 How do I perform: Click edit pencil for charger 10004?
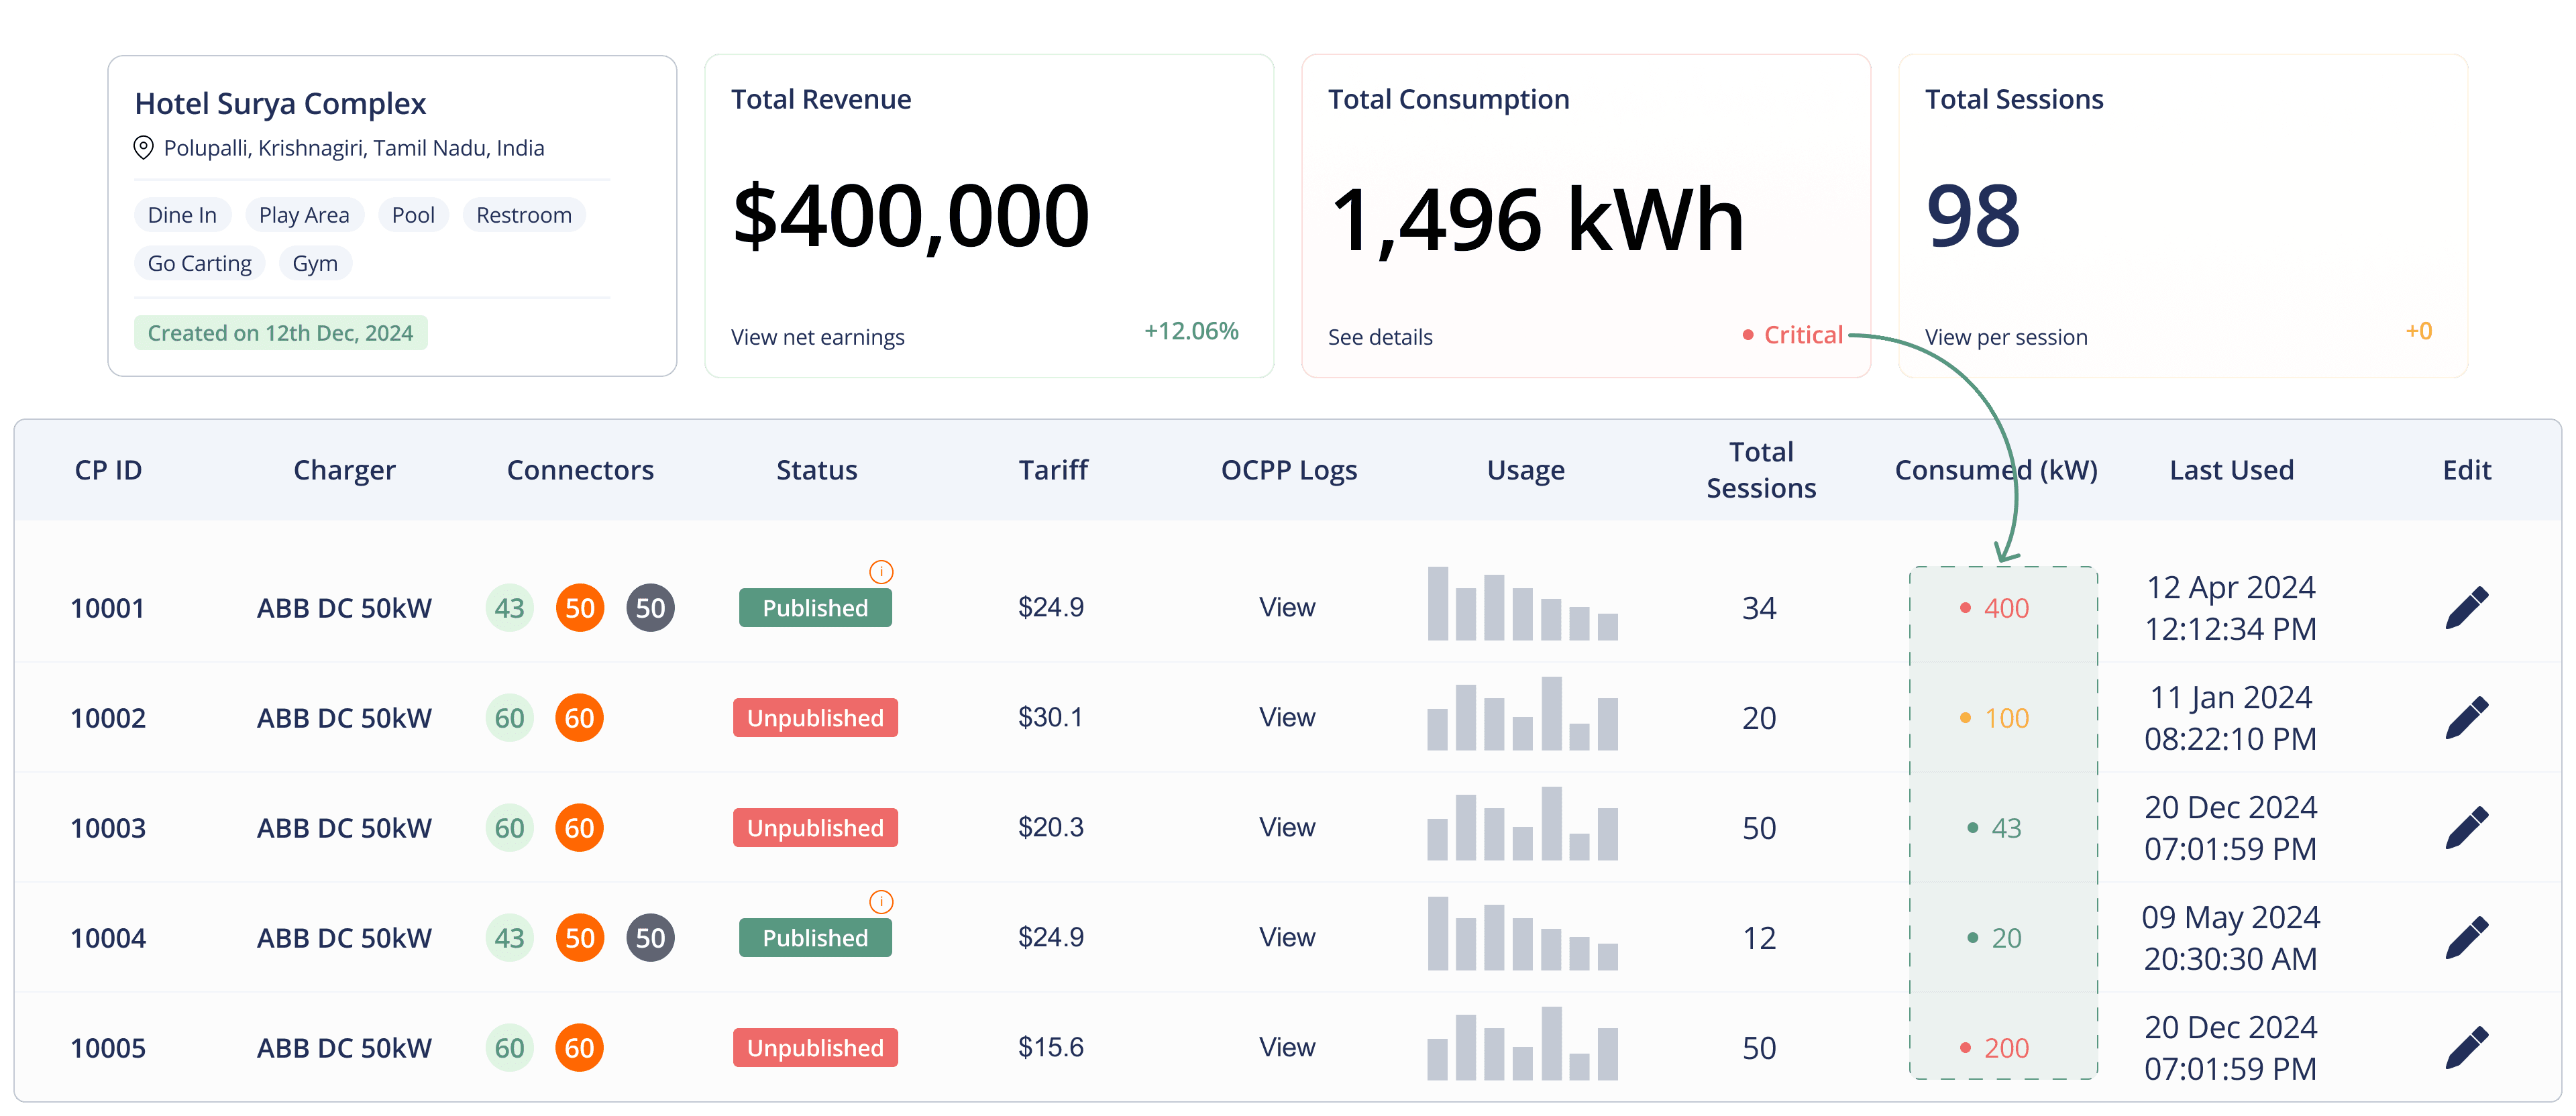pyautogui.click(x=2466, y=938)
